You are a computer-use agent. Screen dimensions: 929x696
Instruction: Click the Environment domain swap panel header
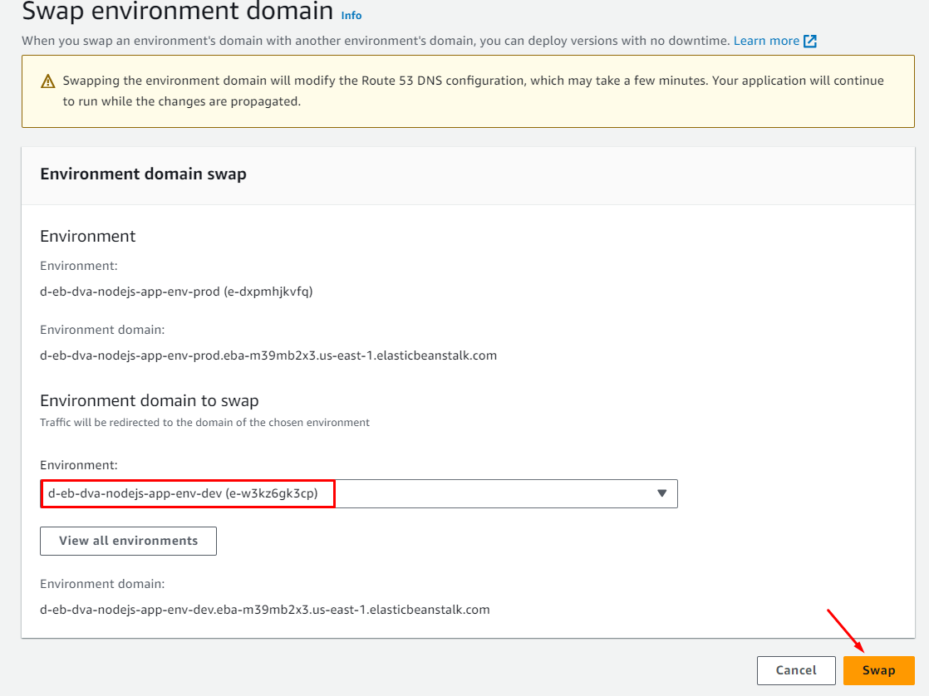[143, 174]
